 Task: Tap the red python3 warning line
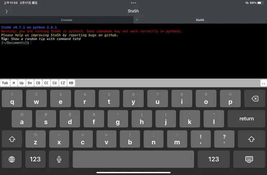pyautogui.click(x=91, y=31)
